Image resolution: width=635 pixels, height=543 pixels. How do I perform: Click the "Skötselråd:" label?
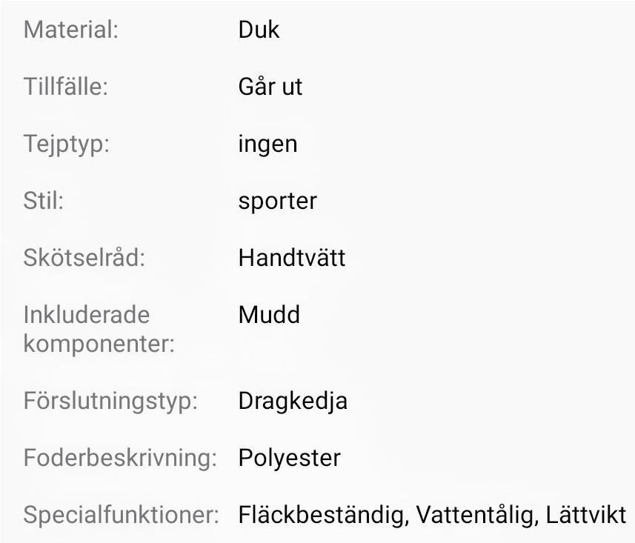(x=84, y=258)
